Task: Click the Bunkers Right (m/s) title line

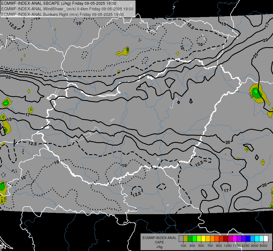Action: (x=62, y=15)
